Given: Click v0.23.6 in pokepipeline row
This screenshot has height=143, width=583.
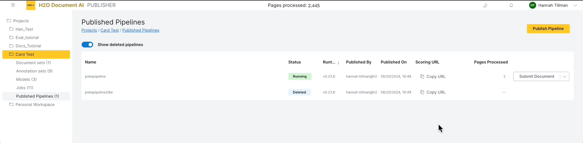Looking at the screenshot, I should tap(329, 76).
